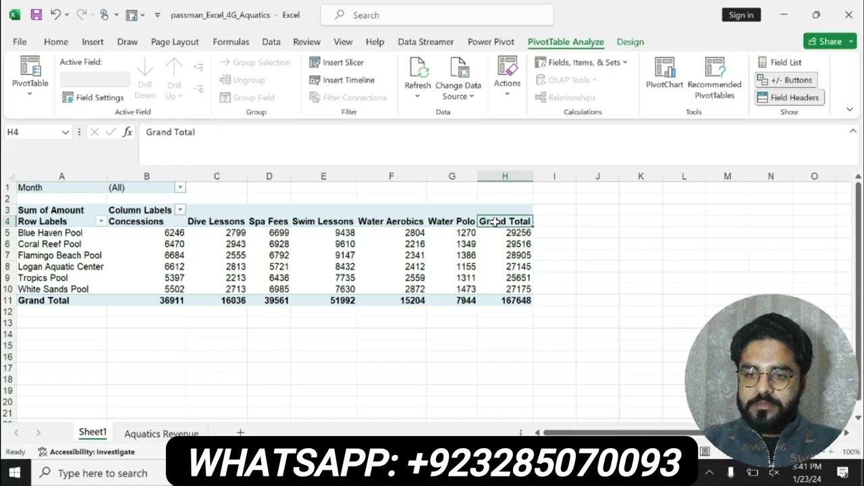Insert a PivotChart

(x=664, y=73)
